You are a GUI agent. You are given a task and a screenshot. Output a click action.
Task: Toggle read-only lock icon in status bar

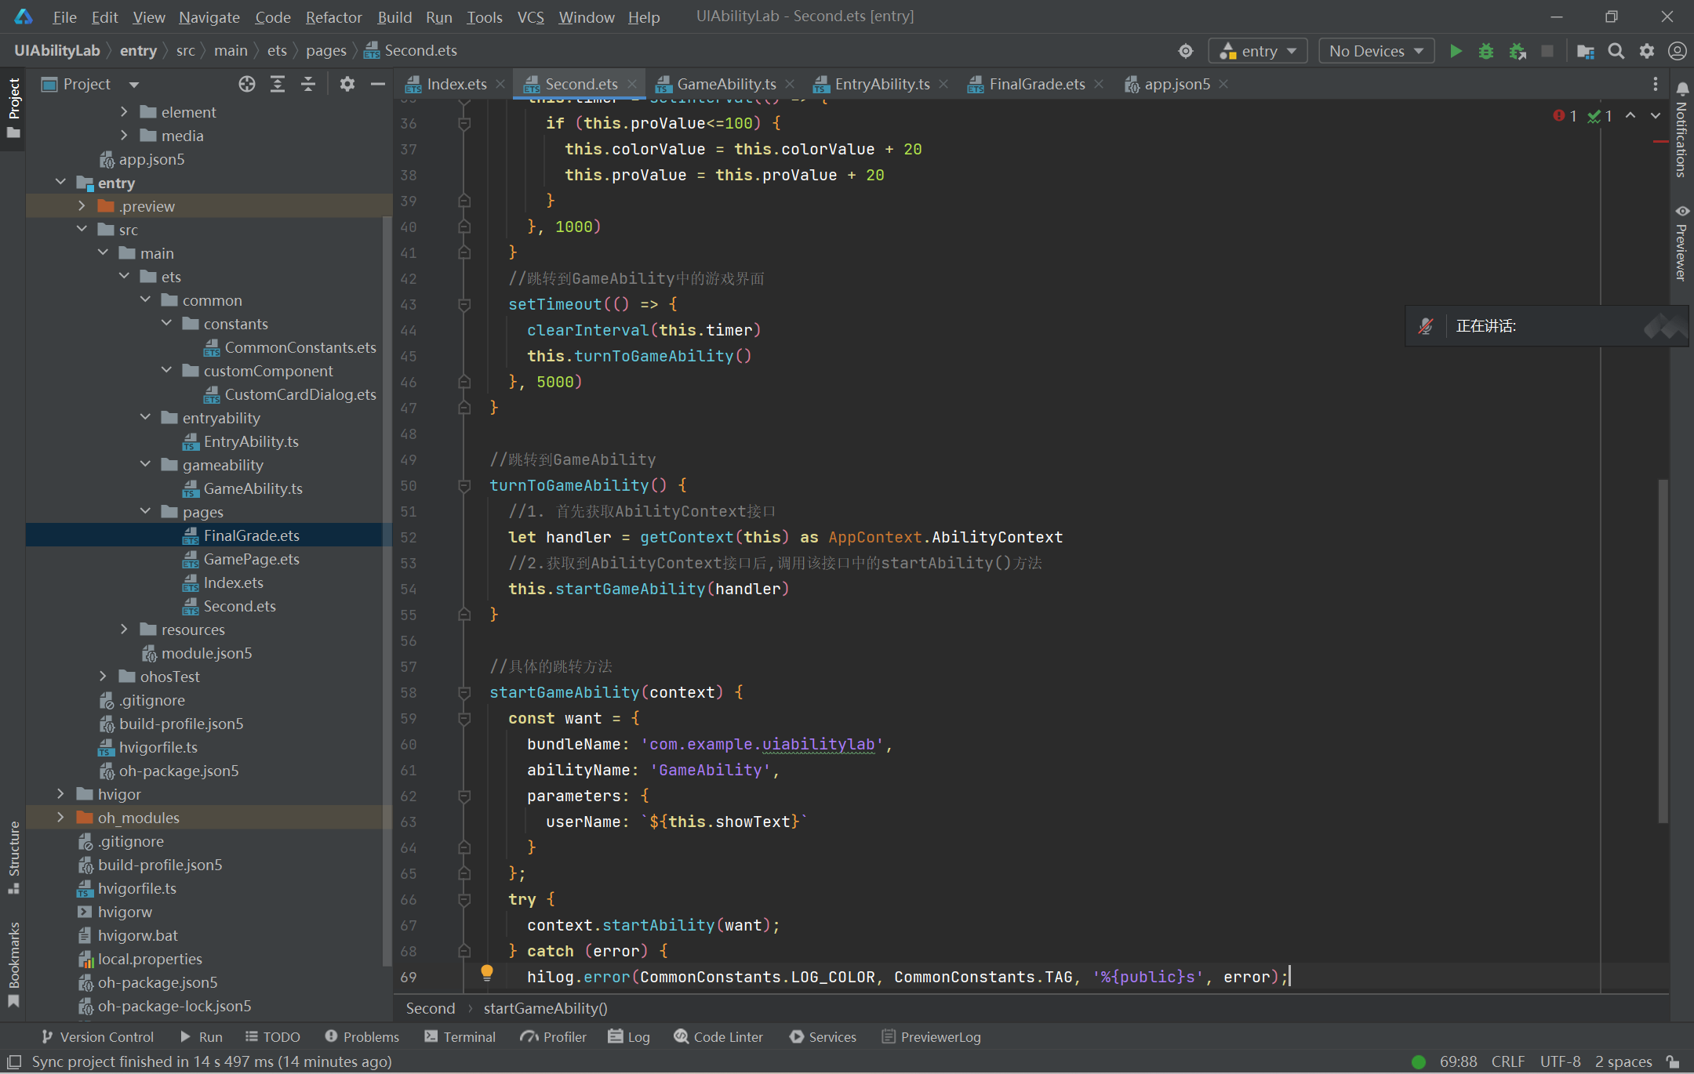1673,1061
